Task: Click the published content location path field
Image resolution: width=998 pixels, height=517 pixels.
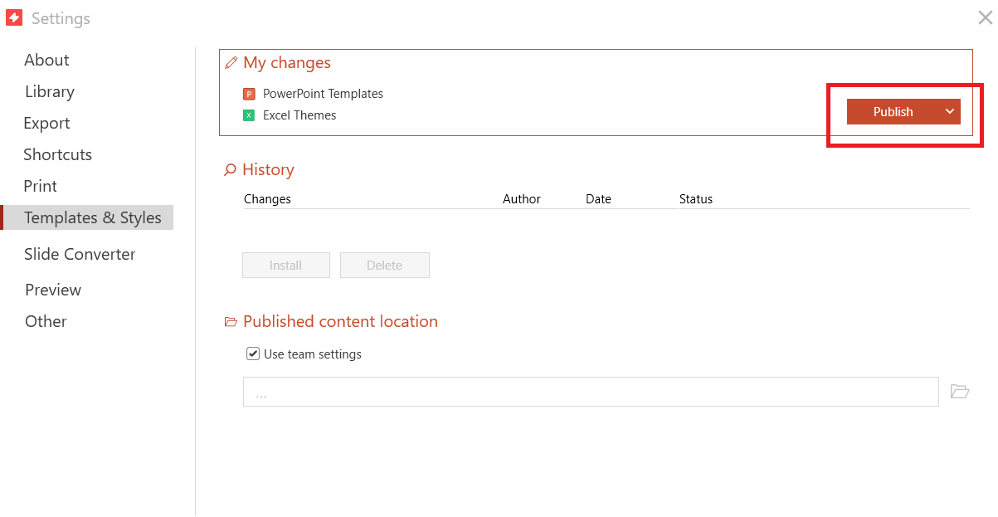Action: click(x=591, y=391)
